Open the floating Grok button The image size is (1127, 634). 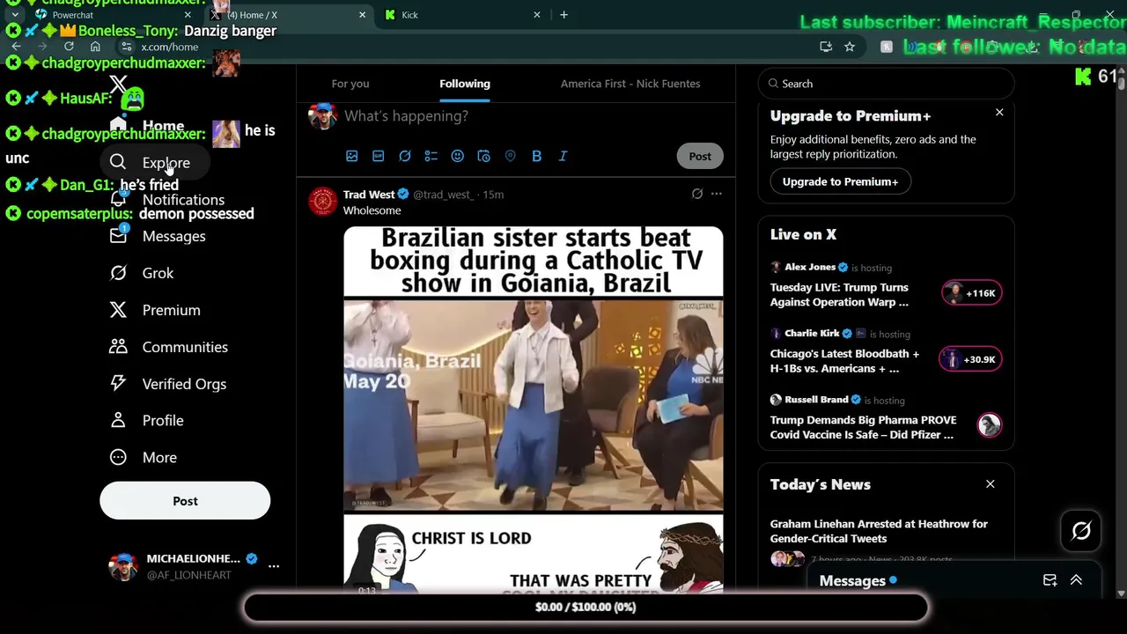pyautogui.click(x=1081, y=531)
